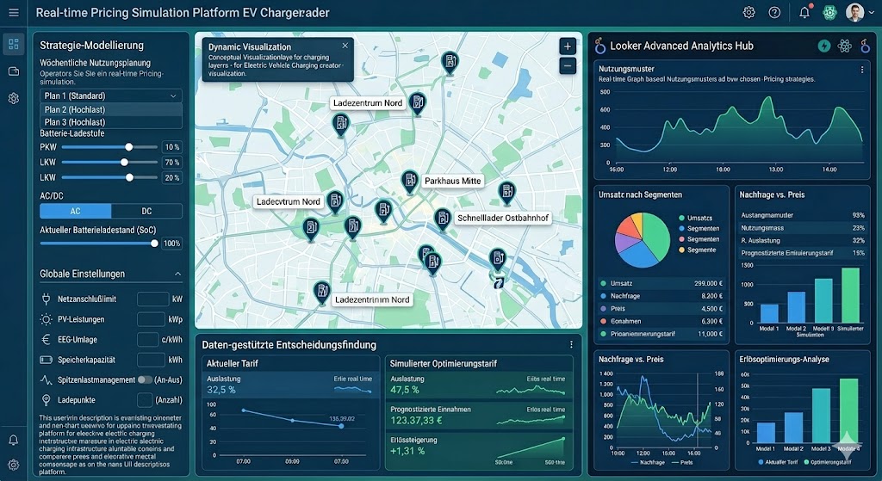Click the bell icon at sidebar bottom
The width and height of the screenshot is (882, 481).
(14, 440)
